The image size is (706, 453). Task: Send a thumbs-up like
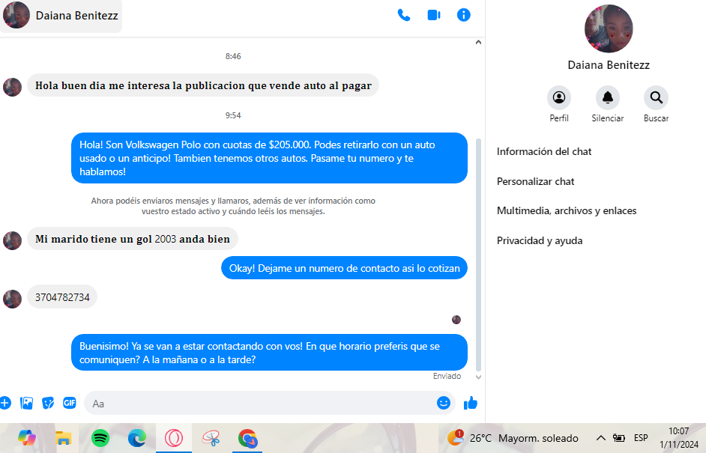[471, 404]
